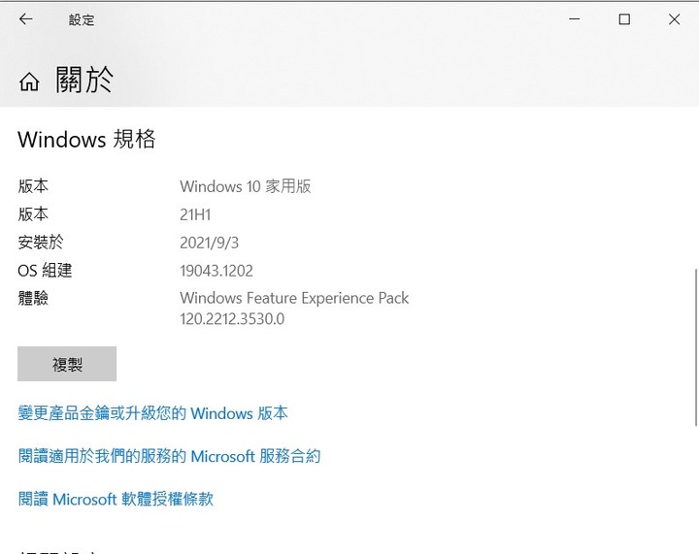The width and height of the screenshot is (699, 554).
Task: Select Windows Feature Experience Pack text
Action: [x=294, y=298]
